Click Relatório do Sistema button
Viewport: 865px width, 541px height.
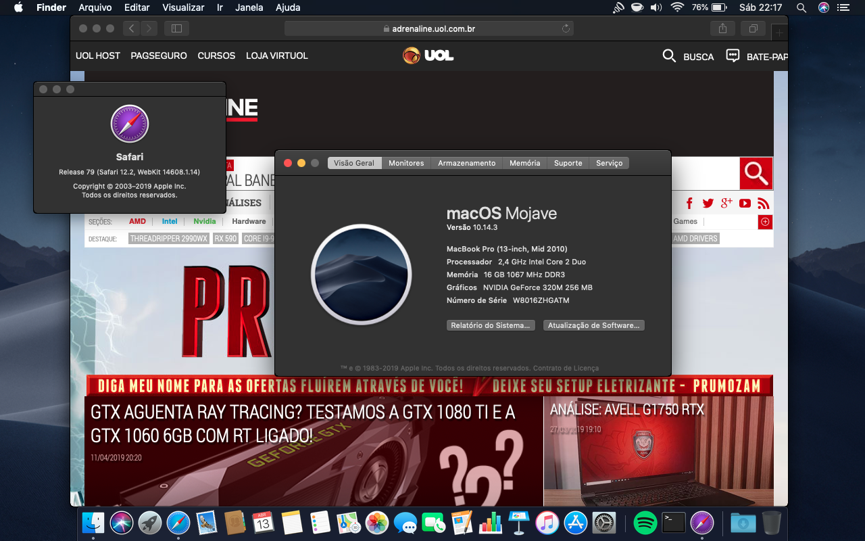click(x=491, y=325)
